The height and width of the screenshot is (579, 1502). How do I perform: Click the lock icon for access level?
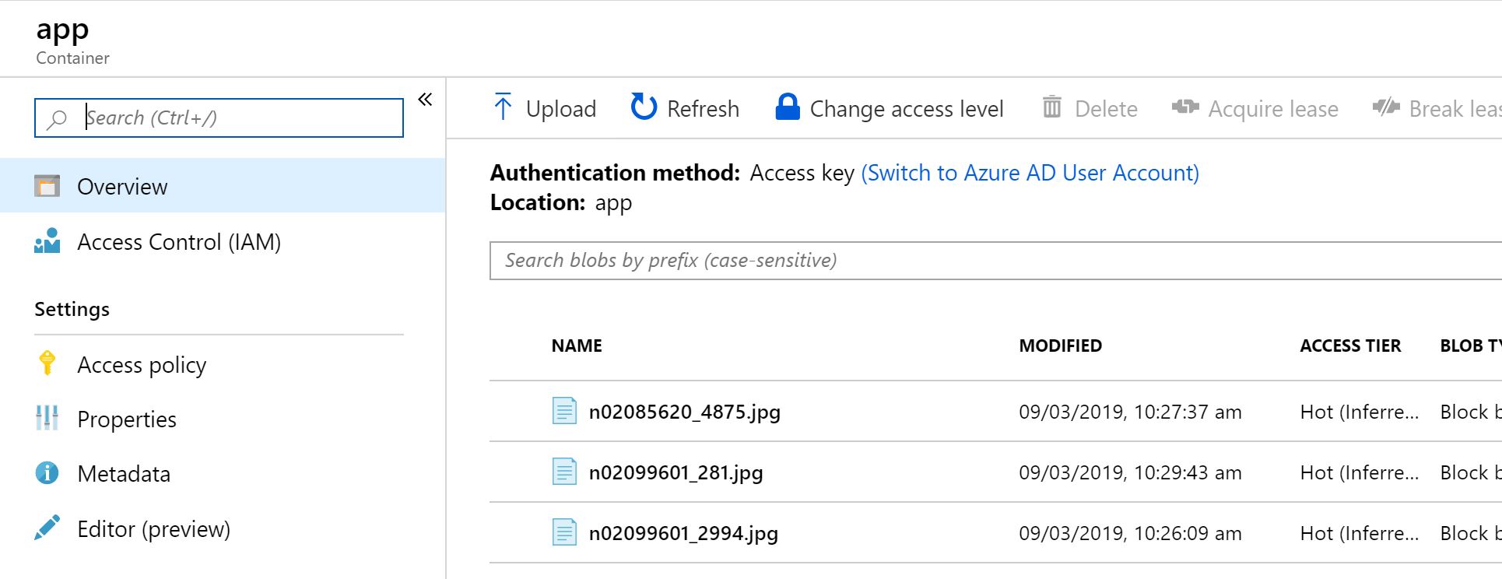click(x=788, y=107)
